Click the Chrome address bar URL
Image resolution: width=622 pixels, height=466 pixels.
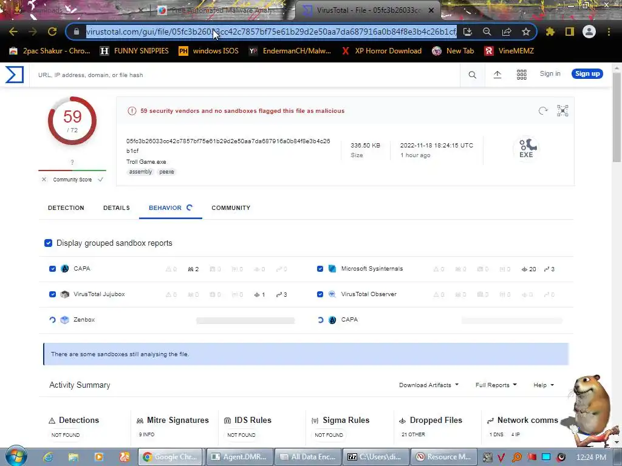[x=272, y=32]
